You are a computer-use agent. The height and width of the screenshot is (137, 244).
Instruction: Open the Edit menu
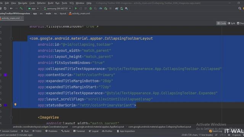click(x=7, y=3)
